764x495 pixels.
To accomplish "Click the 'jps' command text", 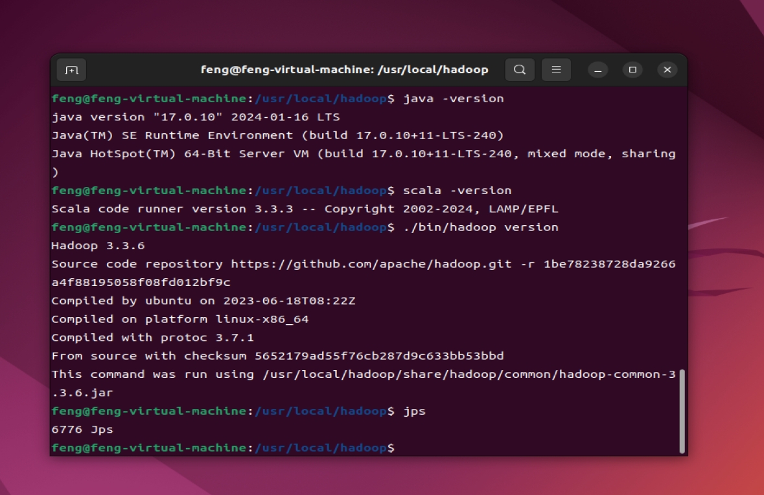I will tap(414, 412).
